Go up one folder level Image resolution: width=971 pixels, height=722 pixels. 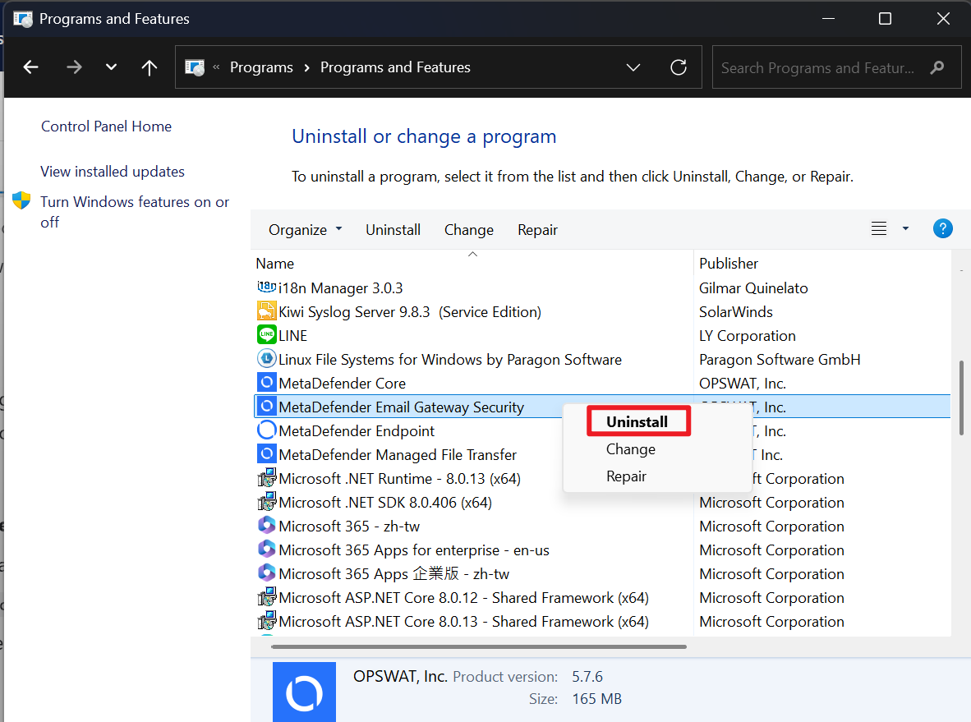[150, 67]
